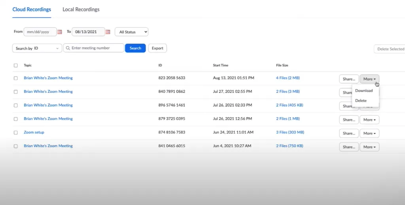This screenshot has height=205, width=405.
Task: Check the box for meeting 841 0465 6015
Action: [16, 146]
